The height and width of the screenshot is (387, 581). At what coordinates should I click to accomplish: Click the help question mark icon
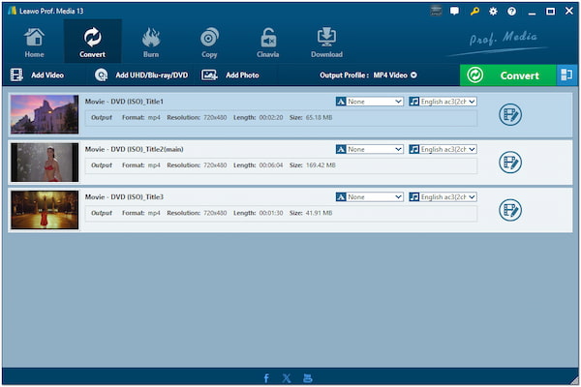pos(511,12)
